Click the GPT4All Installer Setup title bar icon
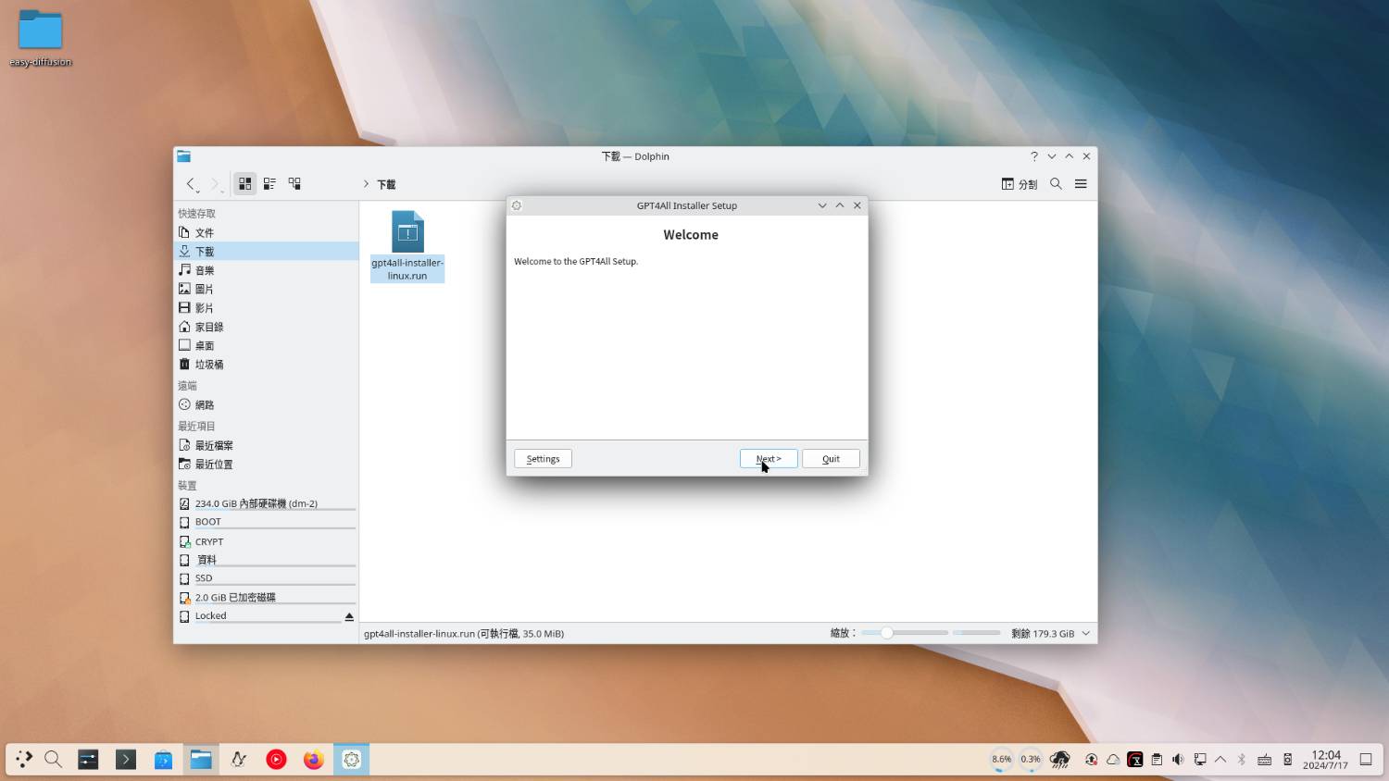Image resolution: width=1389 pixels, height=781 pixels. (x=517, y=205)
